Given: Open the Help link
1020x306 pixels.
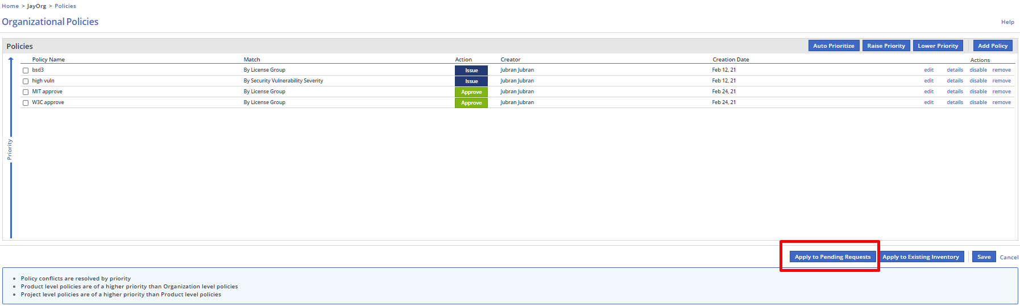Looking at the screenshot, I should click(x=1007, y=22).
